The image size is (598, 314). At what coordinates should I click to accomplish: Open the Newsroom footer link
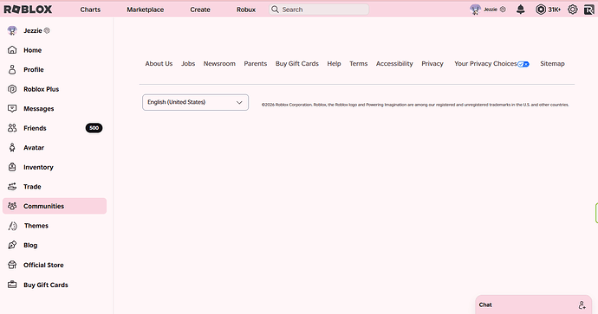tap(219, 63)
